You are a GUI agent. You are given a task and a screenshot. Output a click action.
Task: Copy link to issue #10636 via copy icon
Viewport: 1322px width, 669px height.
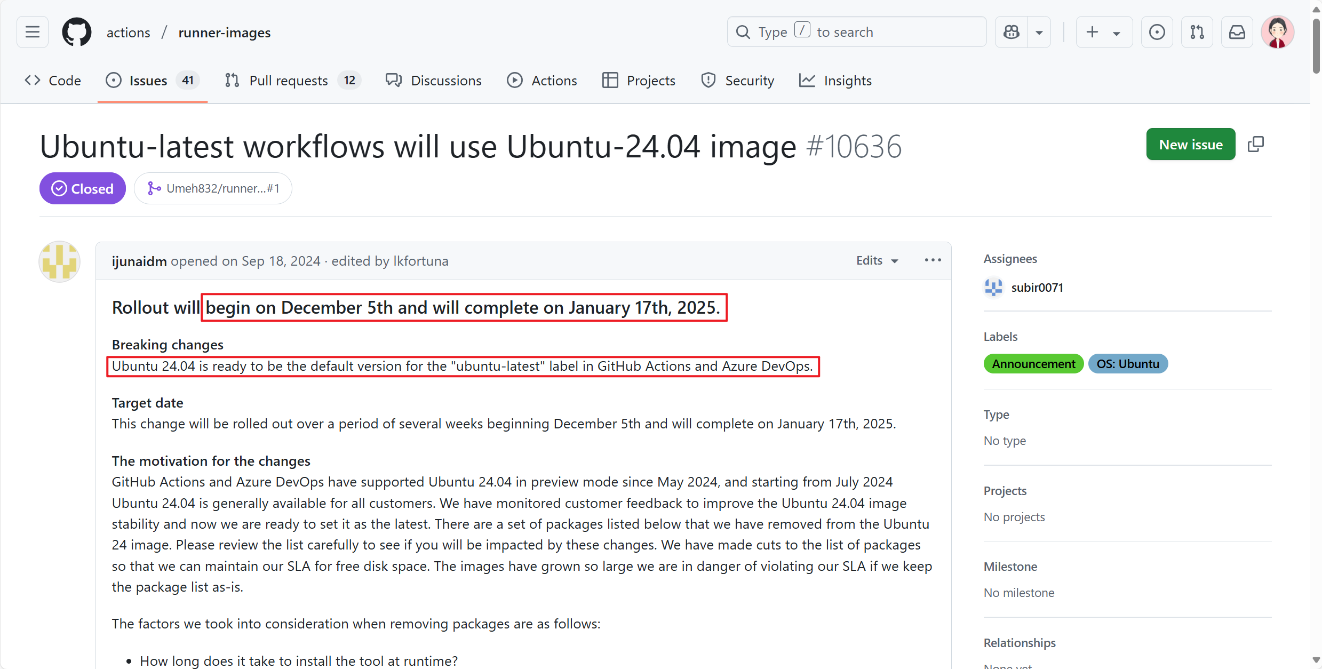(x=1256, y=144)
